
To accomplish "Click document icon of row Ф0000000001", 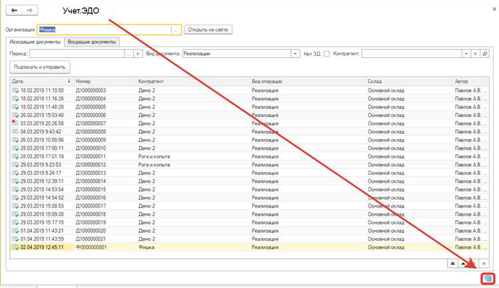I will click(x=15, y=247).
